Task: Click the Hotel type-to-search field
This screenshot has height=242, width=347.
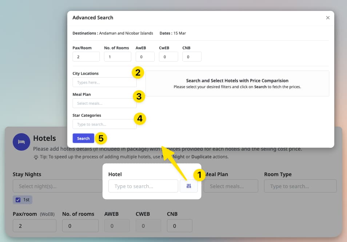Action: (x=143, y=186)
